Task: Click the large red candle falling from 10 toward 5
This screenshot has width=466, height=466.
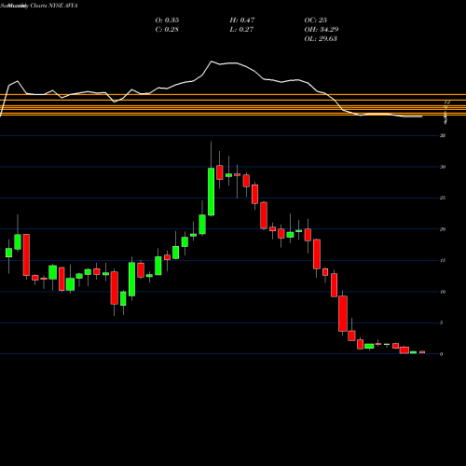Action: (343, 314)
